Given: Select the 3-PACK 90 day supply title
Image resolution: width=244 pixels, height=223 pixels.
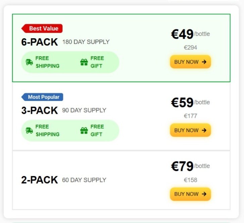Looking at the screenshot, I should [x=40, y=111].
